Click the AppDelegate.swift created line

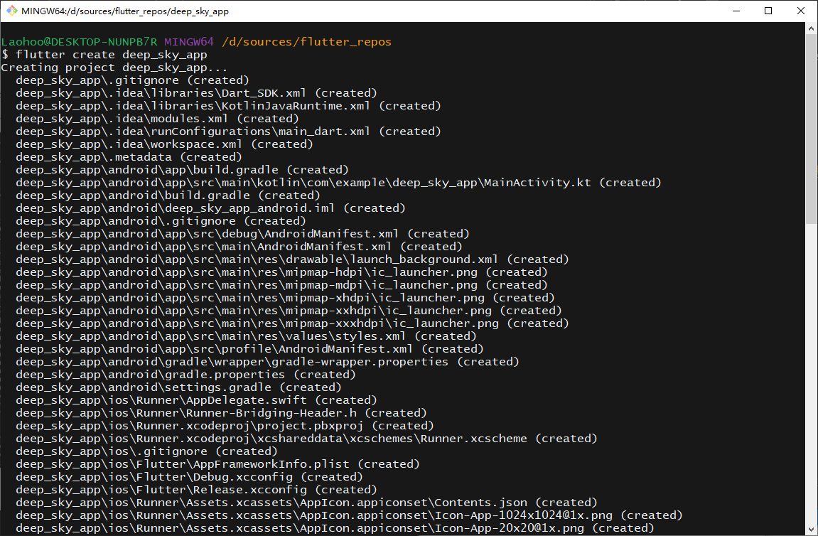[197, 400]
